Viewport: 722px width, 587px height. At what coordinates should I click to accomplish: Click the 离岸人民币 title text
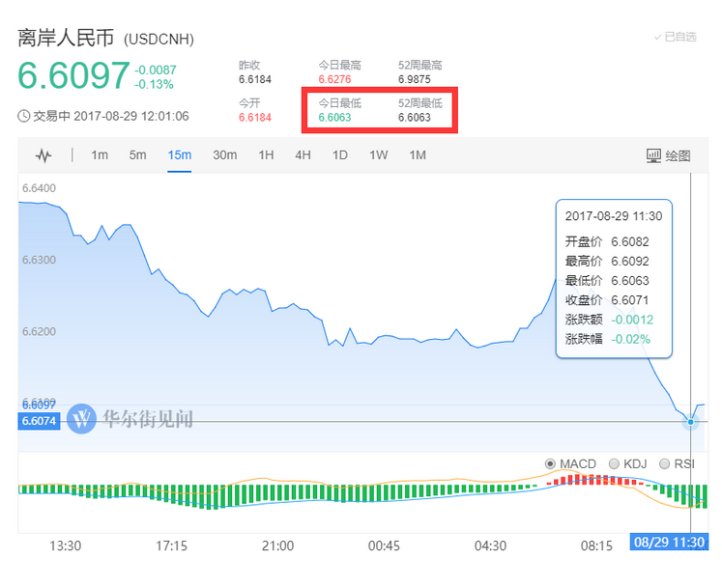(67, 38)
